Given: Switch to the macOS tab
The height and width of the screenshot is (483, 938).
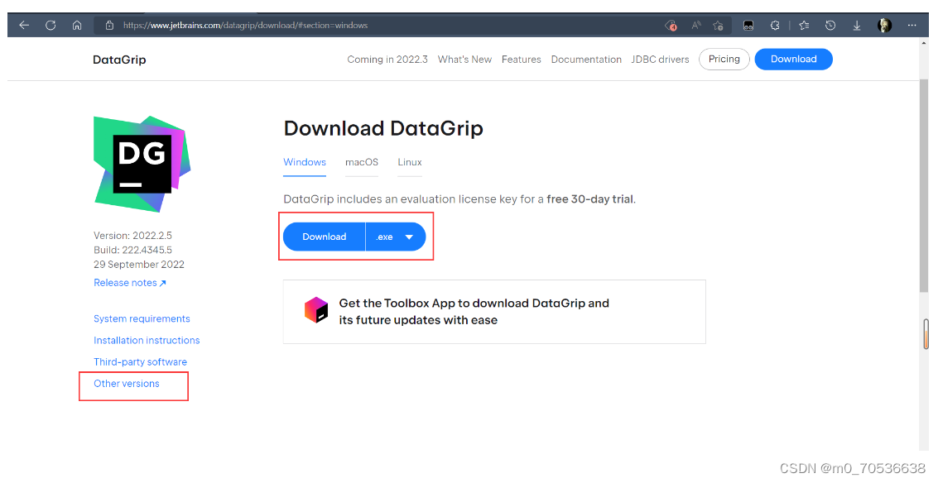Looking at the screenshot, I should [361, 162].
